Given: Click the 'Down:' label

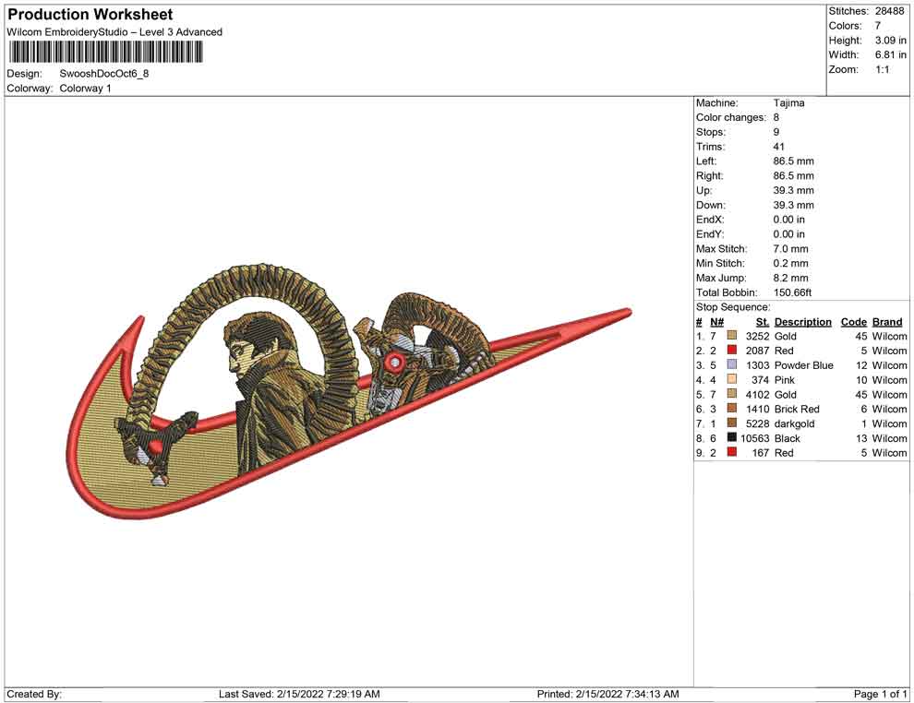Looking at the screenshot, I should 711,205.
